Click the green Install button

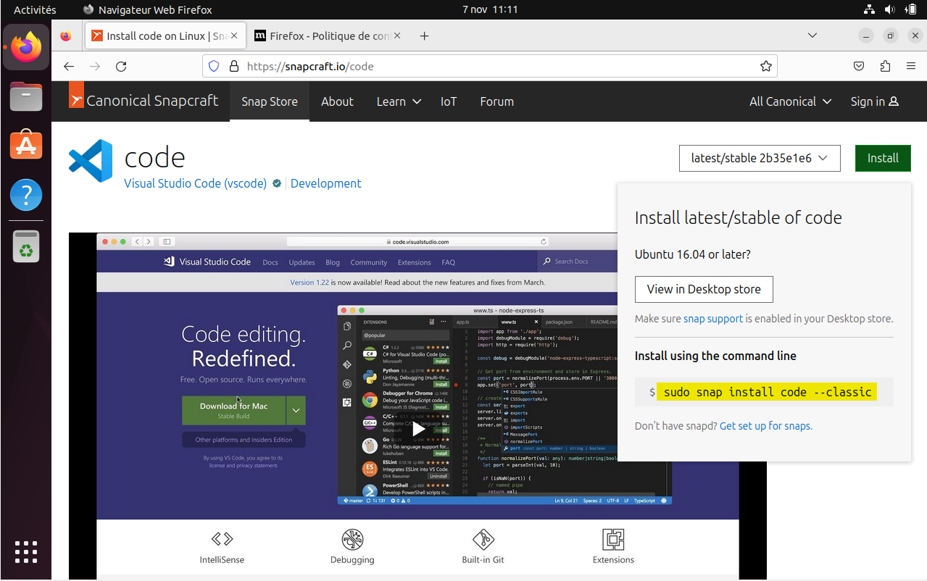[882, 158]
